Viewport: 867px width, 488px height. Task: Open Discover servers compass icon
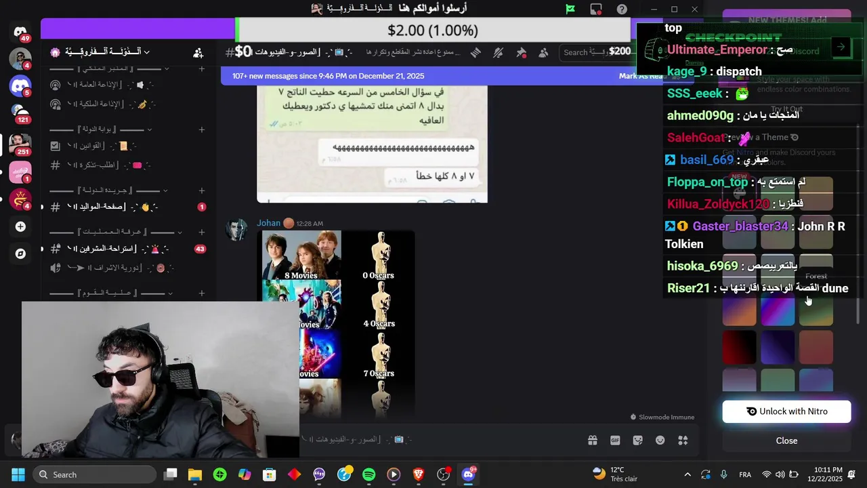pos(20,253)
